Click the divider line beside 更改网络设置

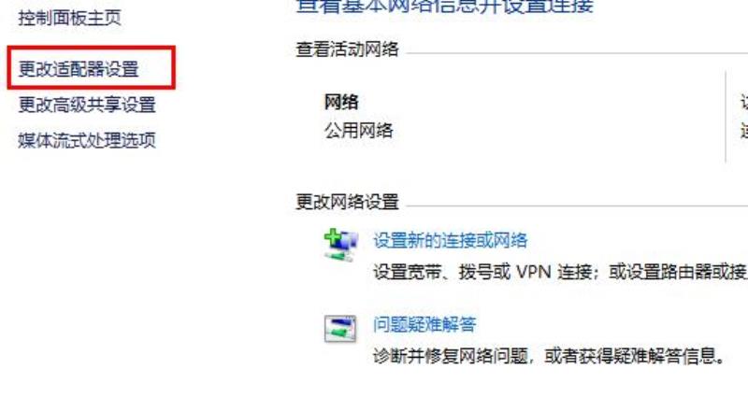[x=577, y=206]
